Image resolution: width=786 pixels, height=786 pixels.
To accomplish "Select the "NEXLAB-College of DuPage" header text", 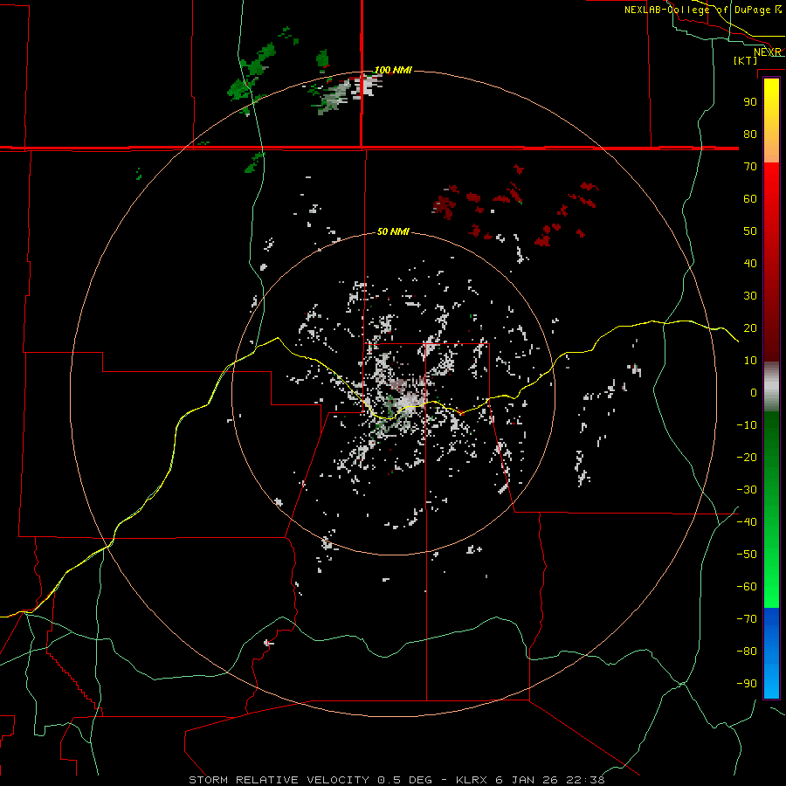I will point(697,10).
